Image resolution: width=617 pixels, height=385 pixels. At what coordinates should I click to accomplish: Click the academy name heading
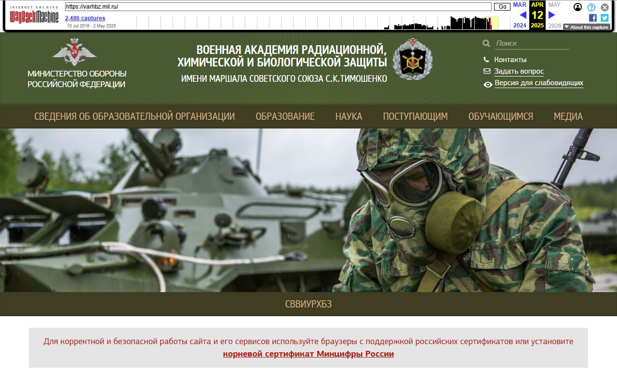282,64
